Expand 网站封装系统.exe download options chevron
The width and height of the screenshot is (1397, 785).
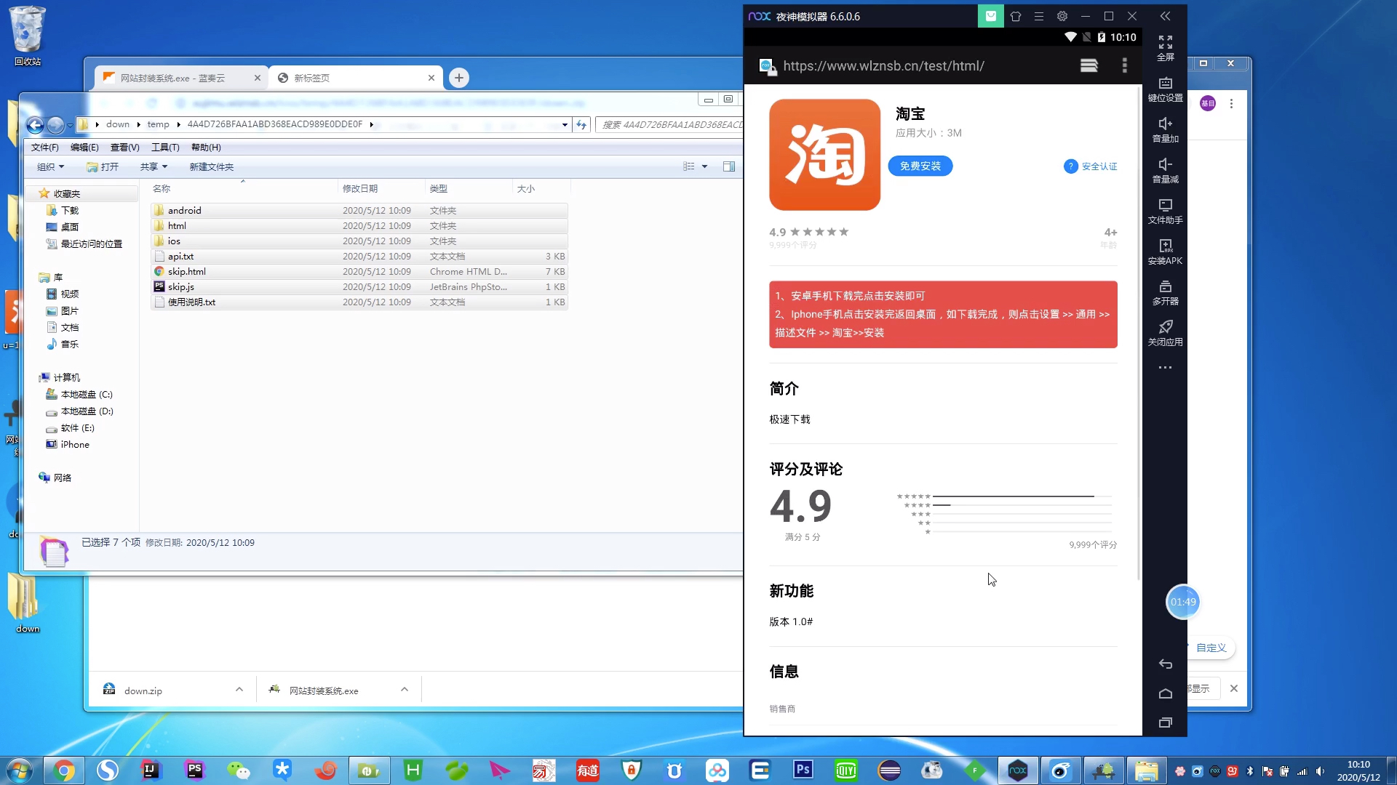click(405, 690)
